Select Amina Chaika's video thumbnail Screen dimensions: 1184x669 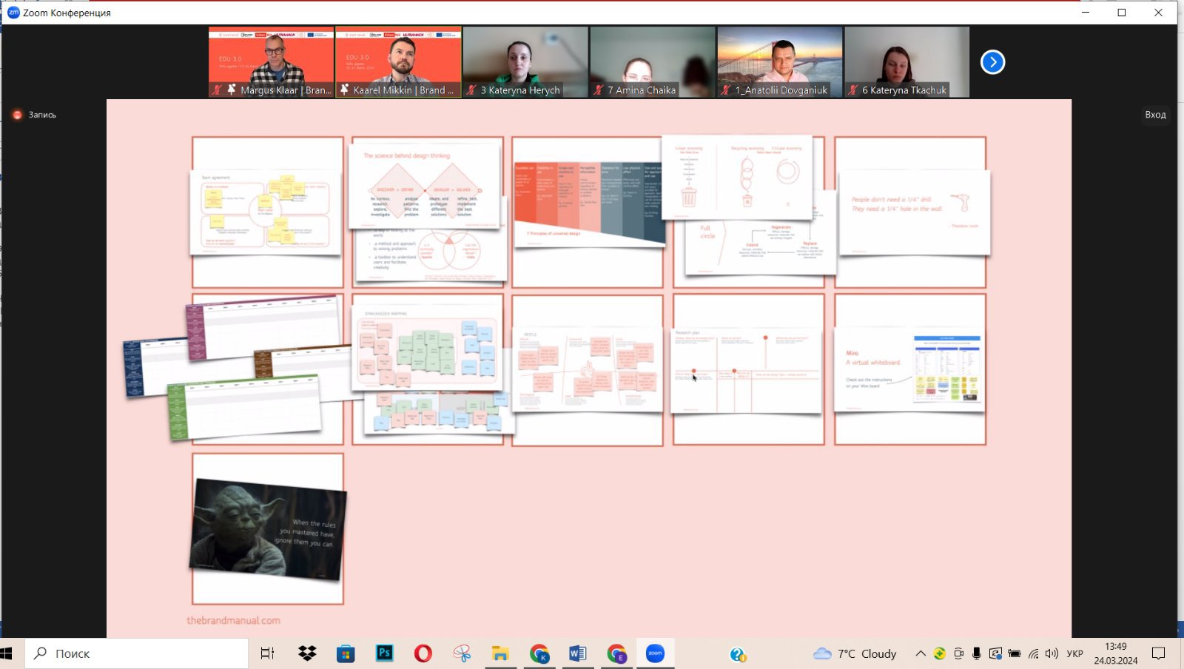coord(653,62)
